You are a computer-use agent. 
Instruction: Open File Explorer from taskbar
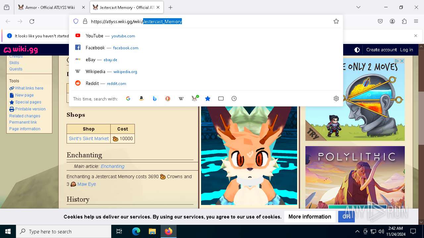point(152,231)
